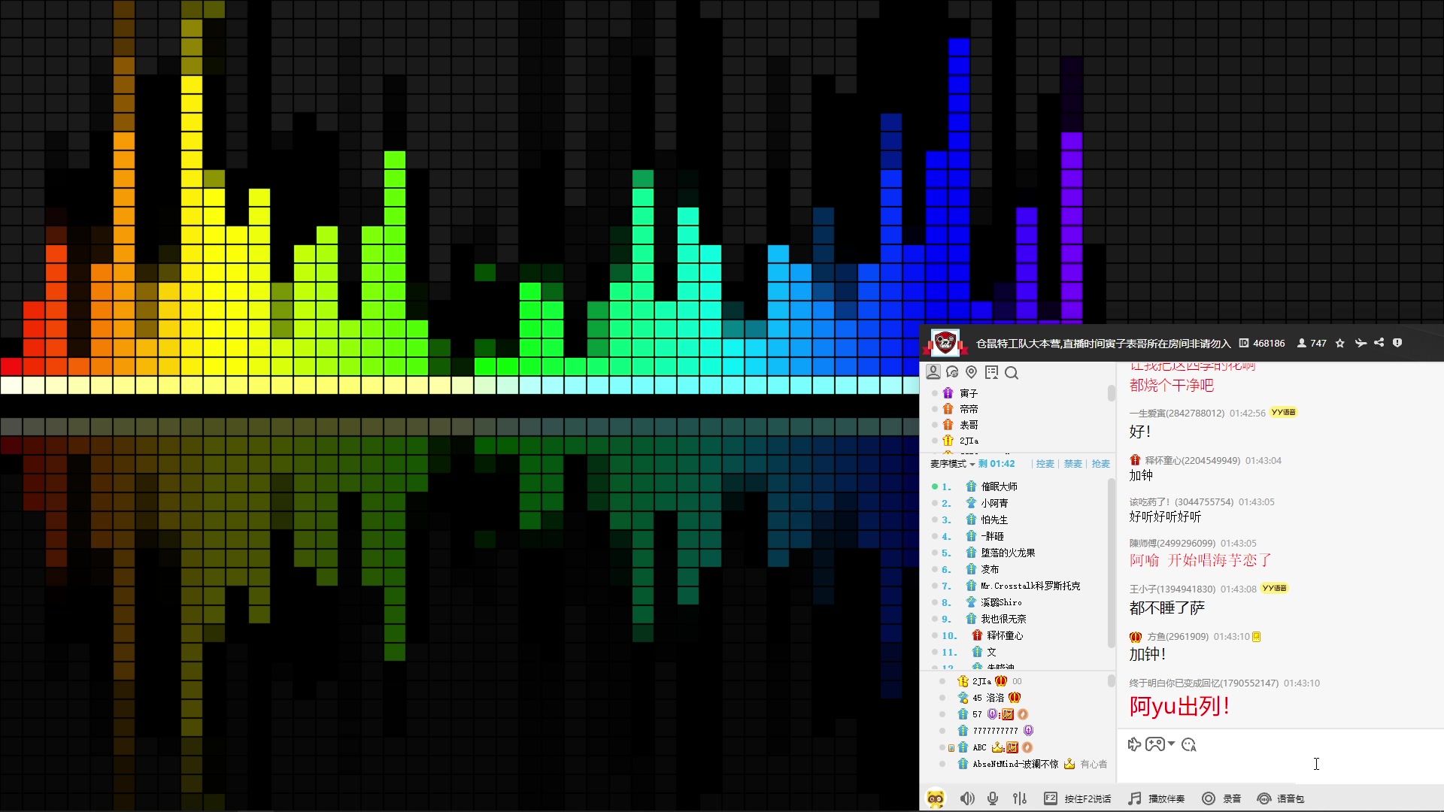Toggle the microphone mute icon
Image resolution: width=1444 pixels, height=812 pixels.
tap(993, 798)
